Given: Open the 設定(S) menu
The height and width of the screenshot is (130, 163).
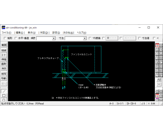Looking at the screenshot, I should [x=56, y=32].
